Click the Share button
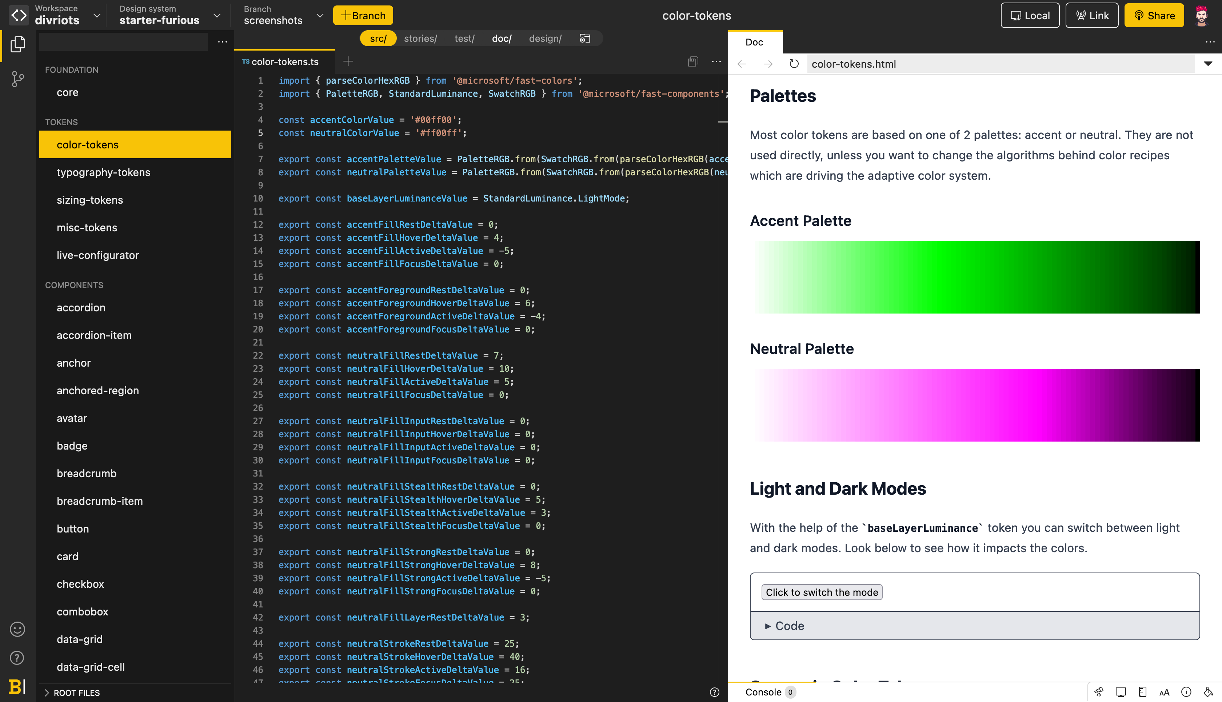Viewport: 1222px width, 702px height. click(x=1154, y=15)
